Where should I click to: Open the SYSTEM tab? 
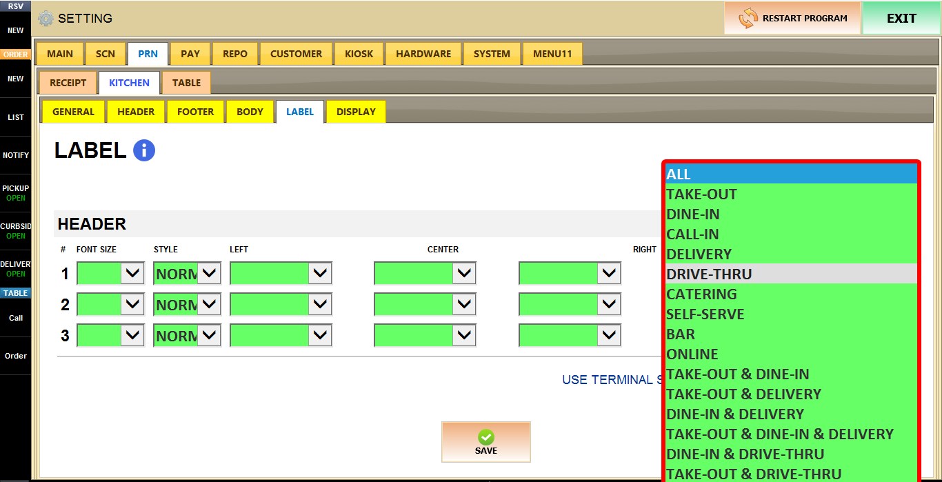[492, 54]
